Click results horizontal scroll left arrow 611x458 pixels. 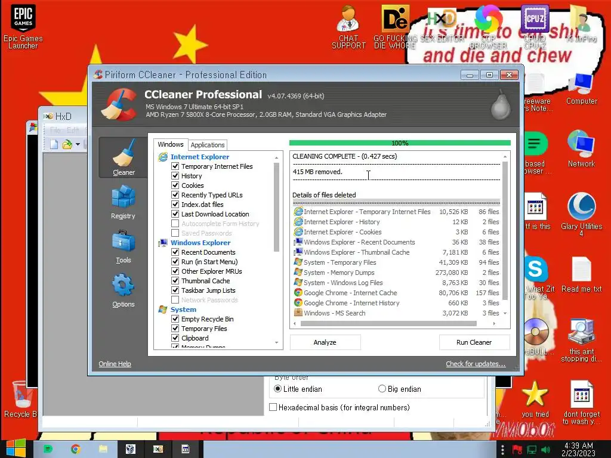click(x=295, y=324)
